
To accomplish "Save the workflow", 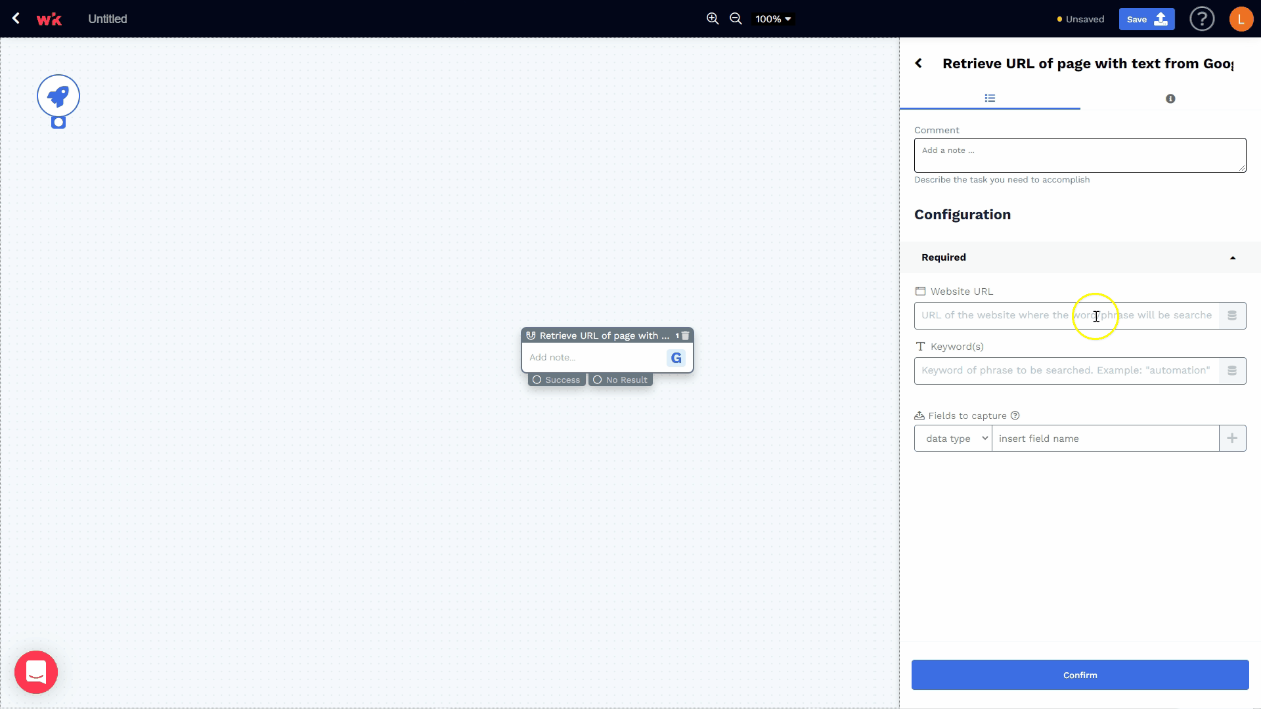I will 1147,19.
